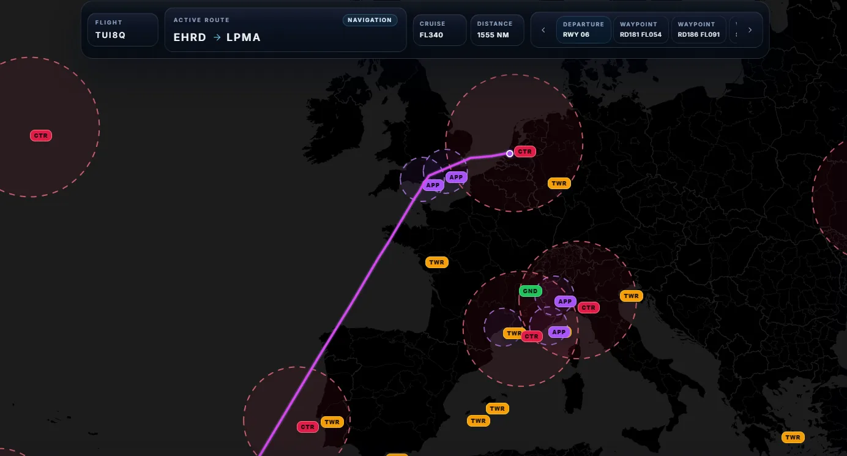847x456 pixels.
Task: Click the TWR badge northeast of Italy
Action: pos(631,296)
